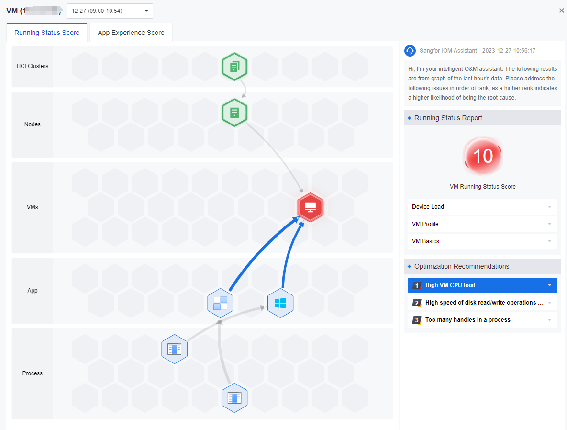The height and width of the screenshot is (430, 567).
Task: Open the time range dropdown
Action: pos(110,11)
